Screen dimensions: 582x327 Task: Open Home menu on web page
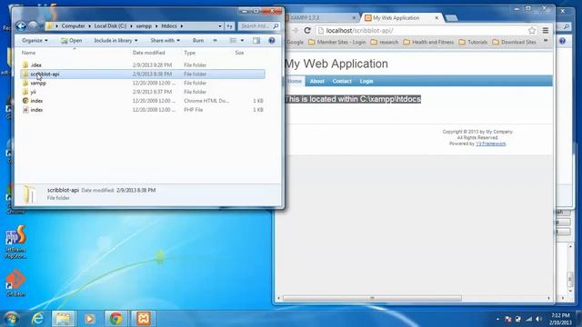click(295, 81)
